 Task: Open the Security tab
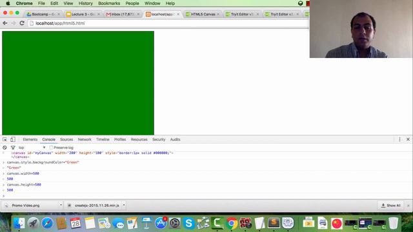click(159, 139)
